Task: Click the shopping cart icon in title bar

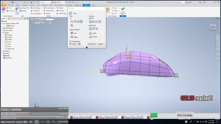Action: (x=200, y=2)
